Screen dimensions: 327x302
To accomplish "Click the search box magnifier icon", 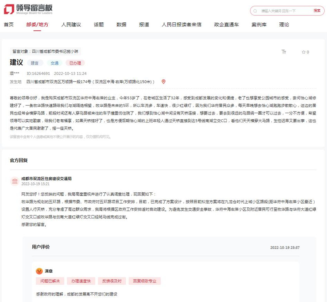I will pos(255,11).
